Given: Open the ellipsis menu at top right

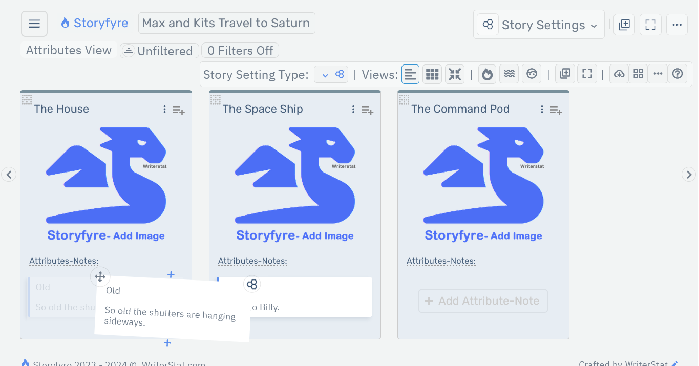Looking at the screenshot, I should 676,24.
